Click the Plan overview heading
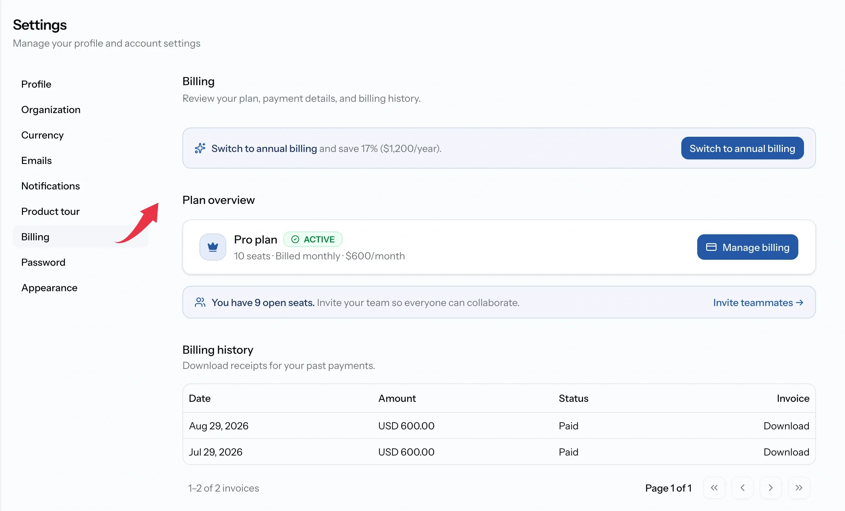This screenshot has height=511, width=845. (x=218, y=200)
